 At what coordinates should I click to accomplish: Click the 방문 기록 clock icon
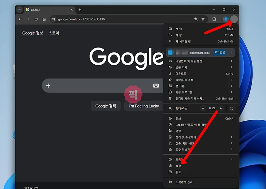(170, 67)
